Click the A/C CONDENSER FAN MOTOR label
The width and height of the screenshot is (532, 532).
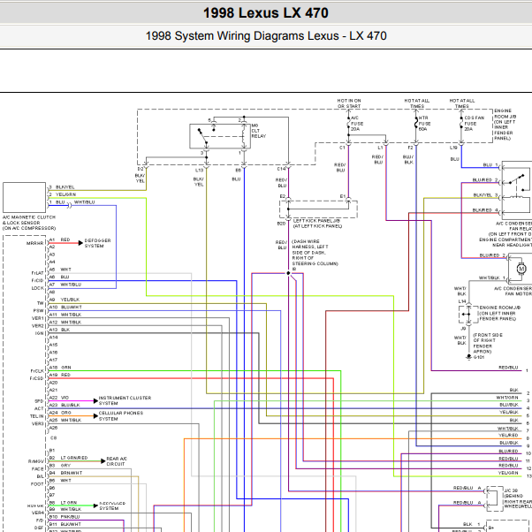click(513, 291)
